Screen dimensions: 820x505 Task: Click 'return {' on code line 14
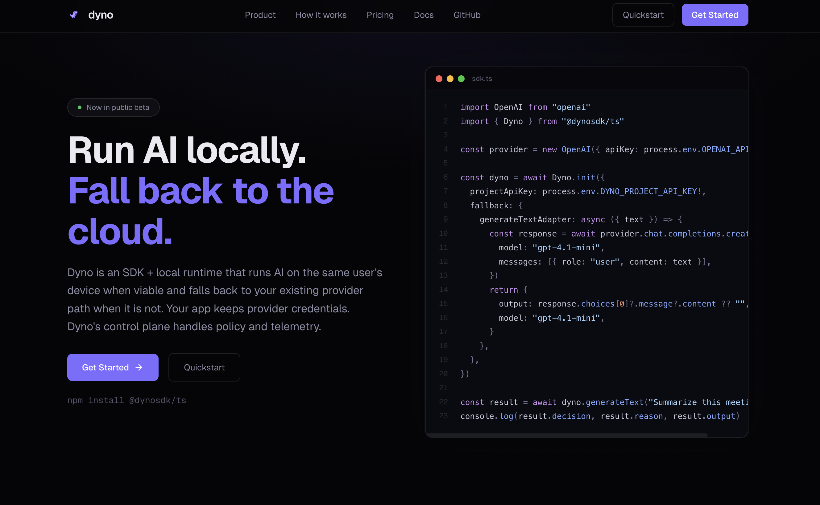[508, 290]
